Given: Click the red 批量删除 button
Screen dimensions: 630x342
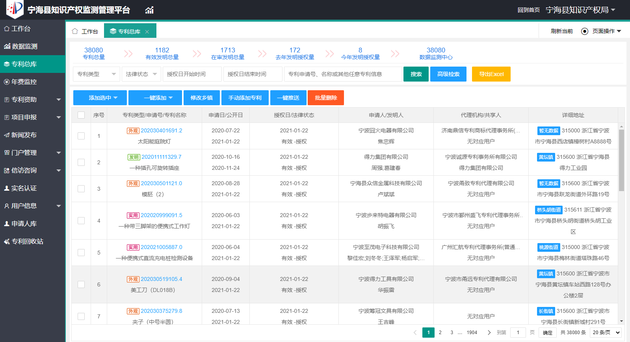Looking at the screenshot, I should [325, 98].
